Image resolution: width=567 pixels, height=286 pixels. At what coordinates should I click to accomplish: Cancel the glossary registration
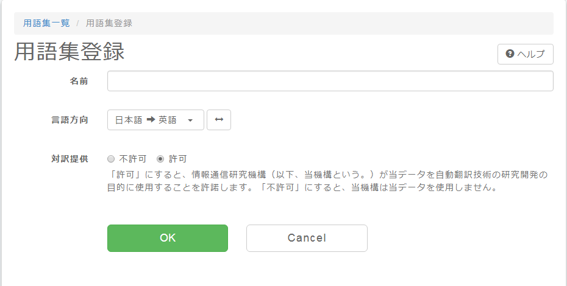click(x=307, y=239)
